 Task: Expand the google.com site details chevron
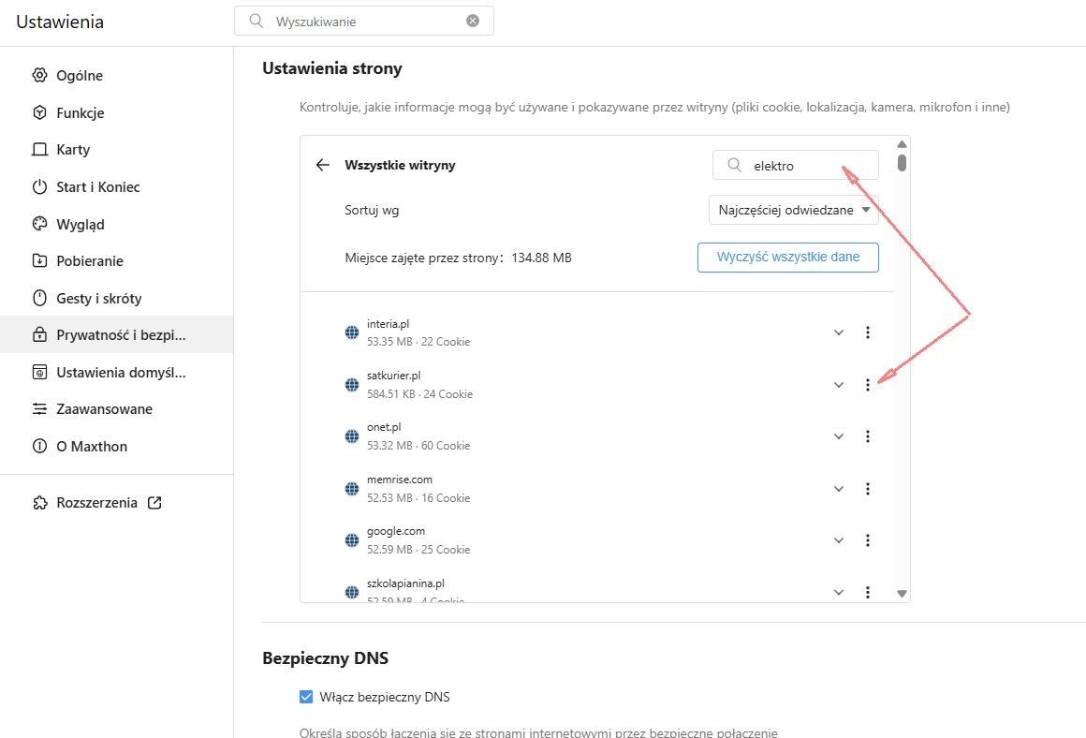pyautogui.click(x=839, y=540)
